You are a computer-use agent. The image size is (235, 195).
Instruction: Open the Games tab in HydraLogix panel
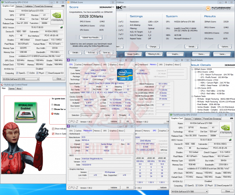11,88
